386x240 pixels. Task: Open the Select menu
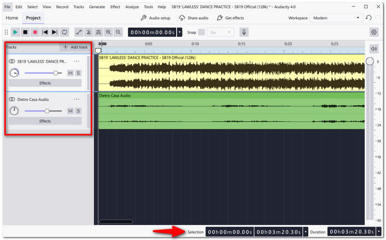[32, 7]
